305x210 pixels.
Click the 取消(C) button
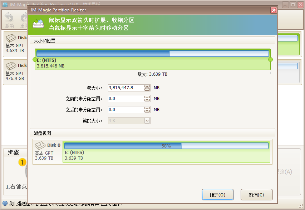[256, 195]
